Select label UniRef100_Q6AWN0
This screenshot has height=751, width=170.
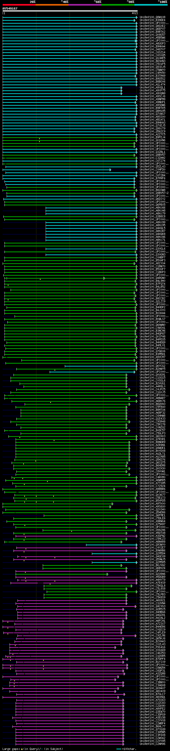pos(152,325)
